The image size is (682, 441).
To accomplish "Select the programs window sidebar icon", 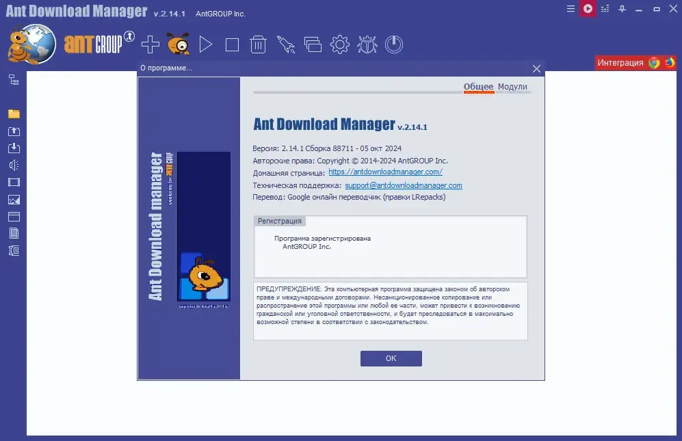I will pos(14,217).
